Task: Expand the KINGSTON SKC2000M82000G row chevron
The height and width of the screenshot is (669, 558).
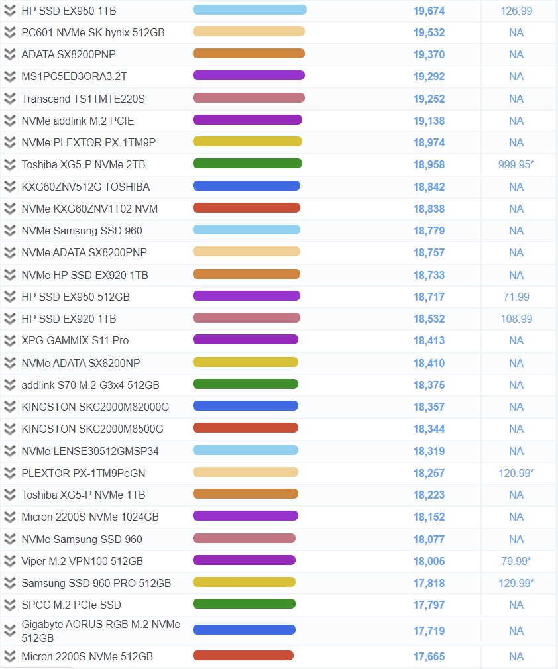Action: pos(9,407)
